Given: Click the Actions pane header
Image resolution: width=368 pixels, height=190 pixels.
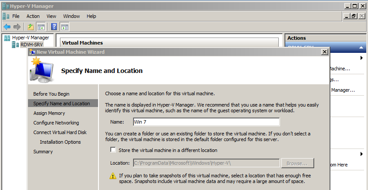Looking at the screenshot, I should coord(325,38).
